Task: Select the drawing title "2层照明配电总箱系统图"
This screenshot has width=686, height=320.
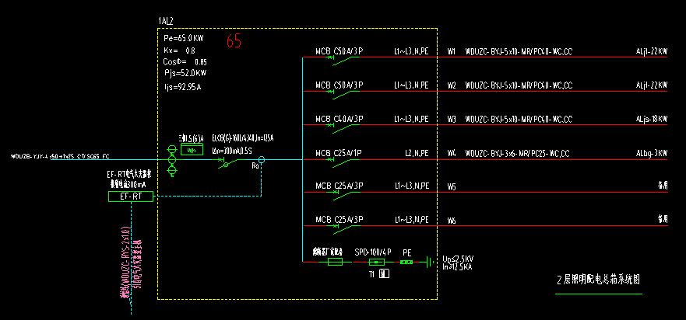Action: coord(599,280)
